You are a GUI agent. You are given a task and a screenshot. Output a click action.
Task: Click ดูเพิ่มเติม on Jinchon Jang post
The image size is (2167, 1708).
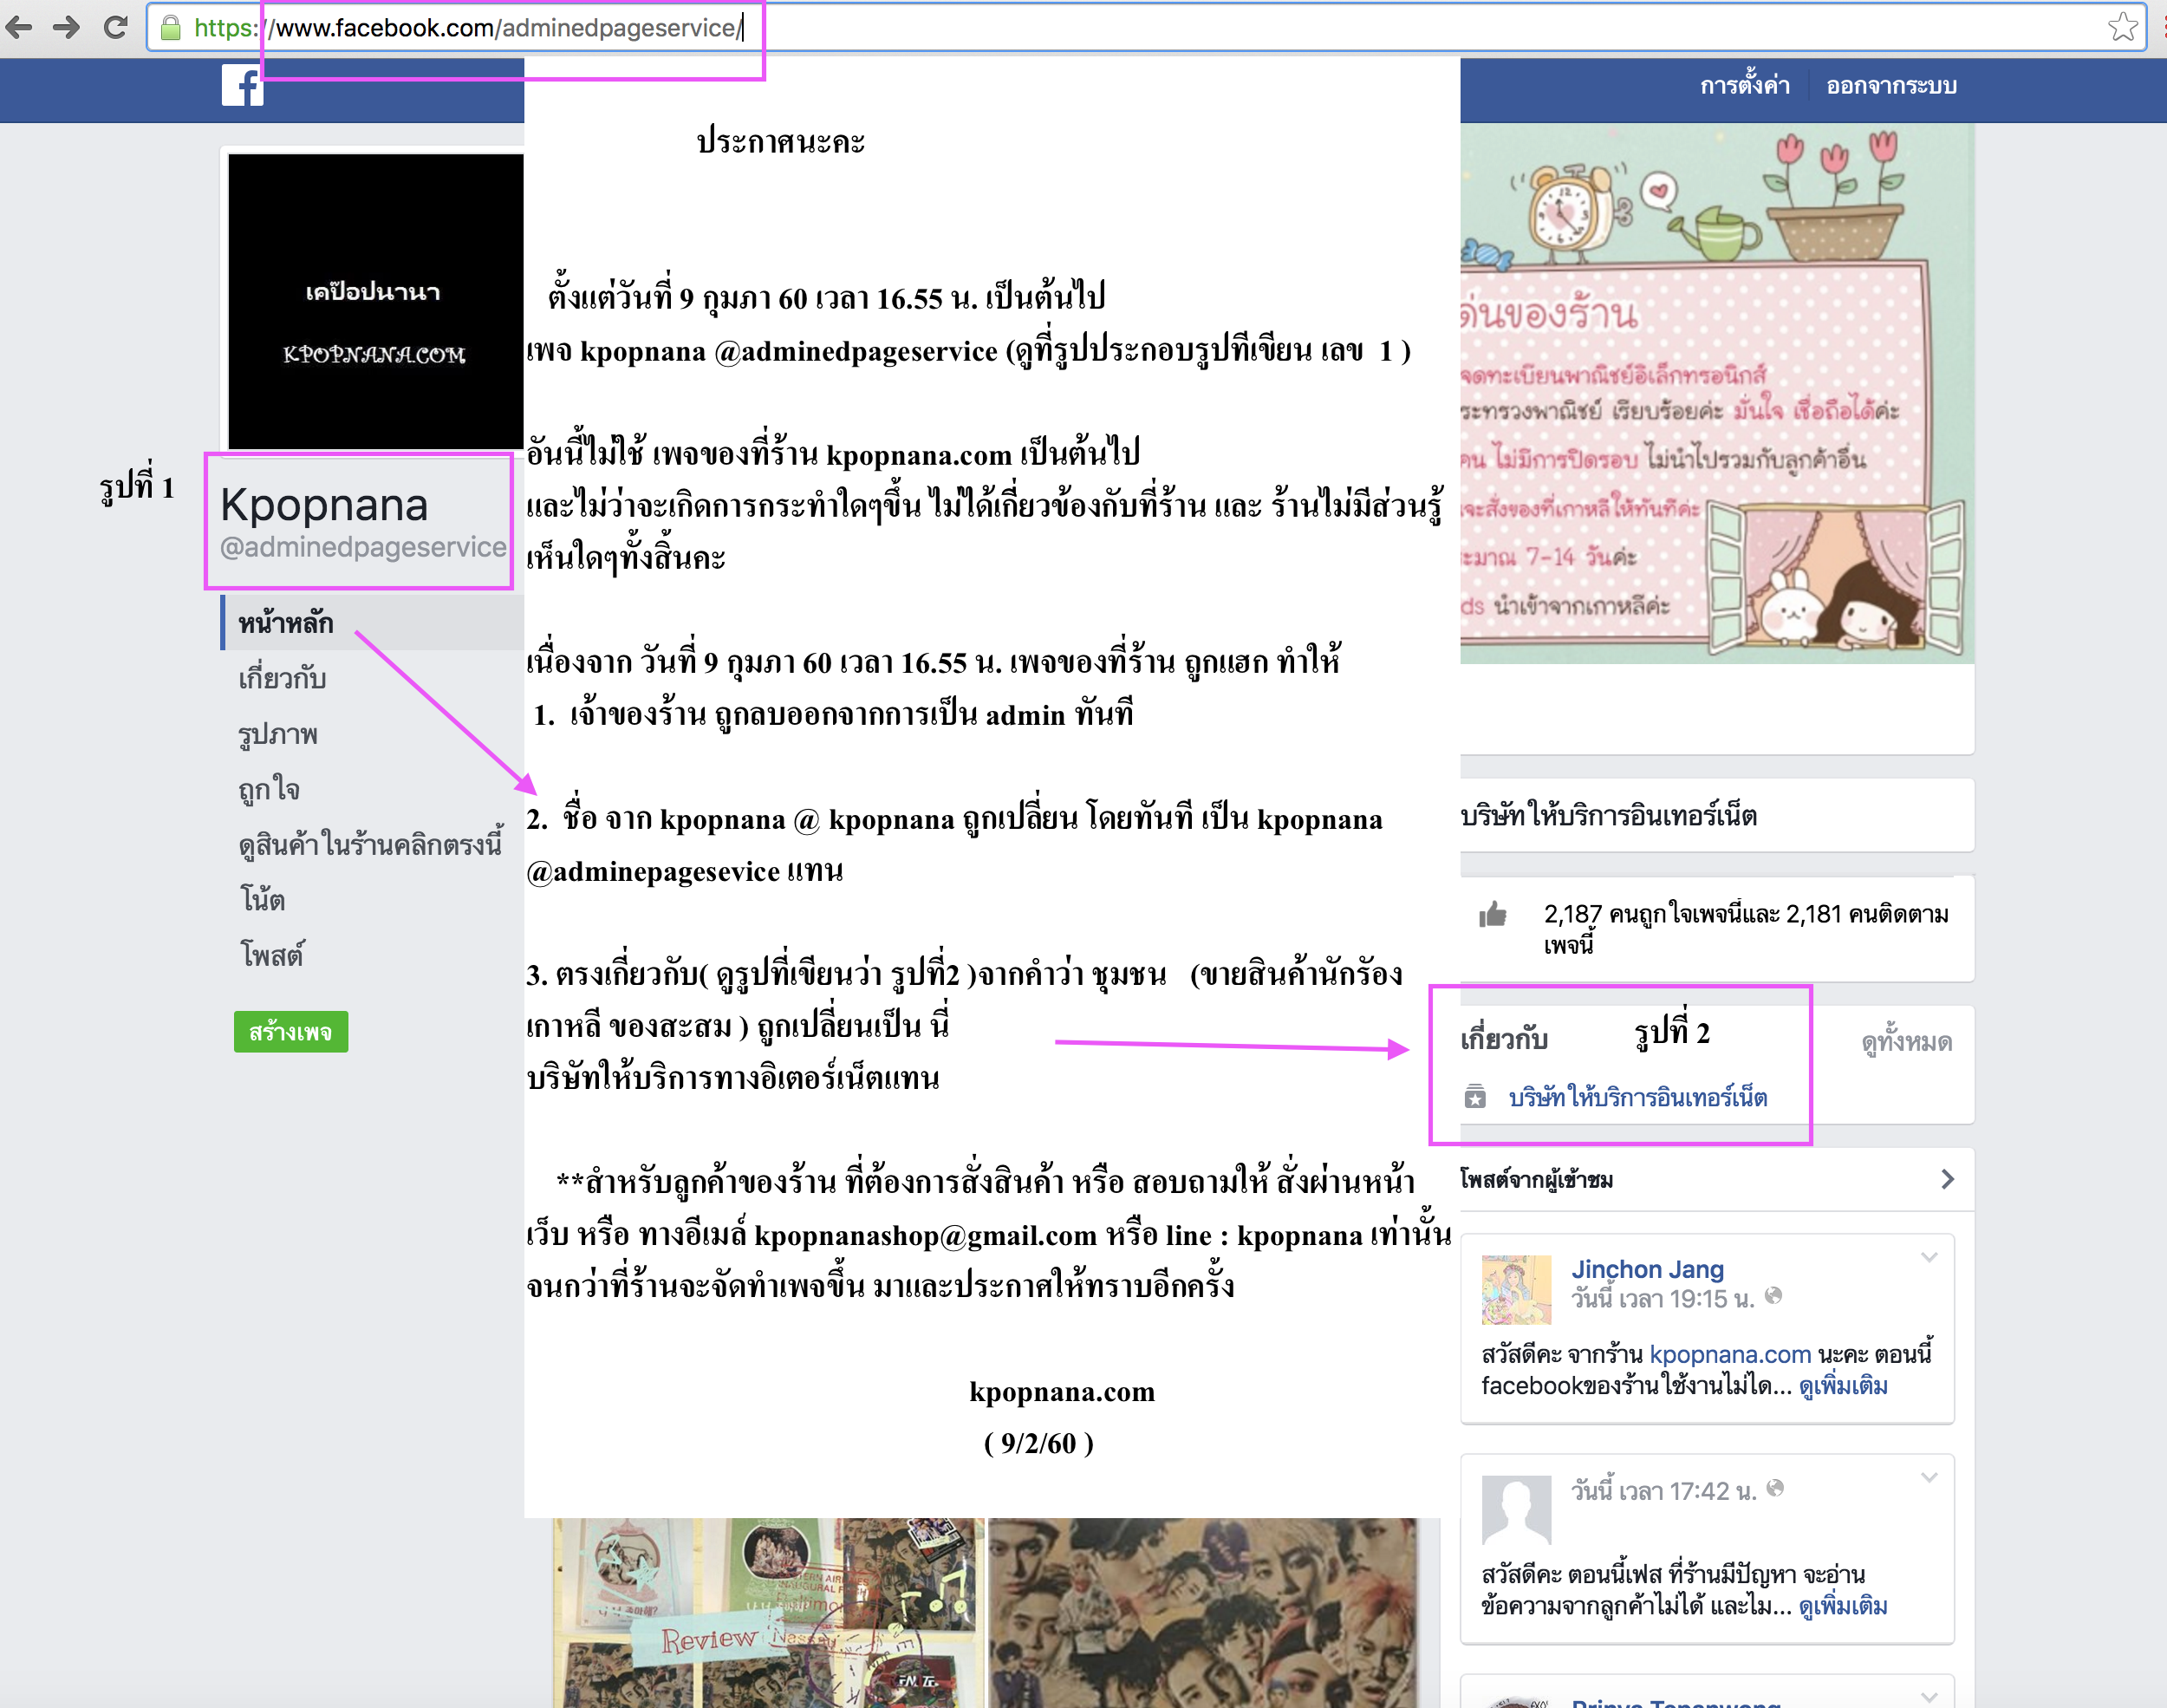click(x=1842, y=1386)
